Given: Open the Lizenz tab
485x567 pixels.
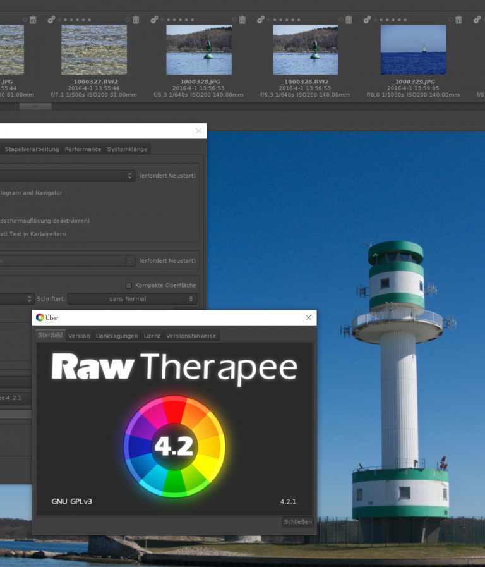Looking at the screenshot, I should click(x=152, y=336).
